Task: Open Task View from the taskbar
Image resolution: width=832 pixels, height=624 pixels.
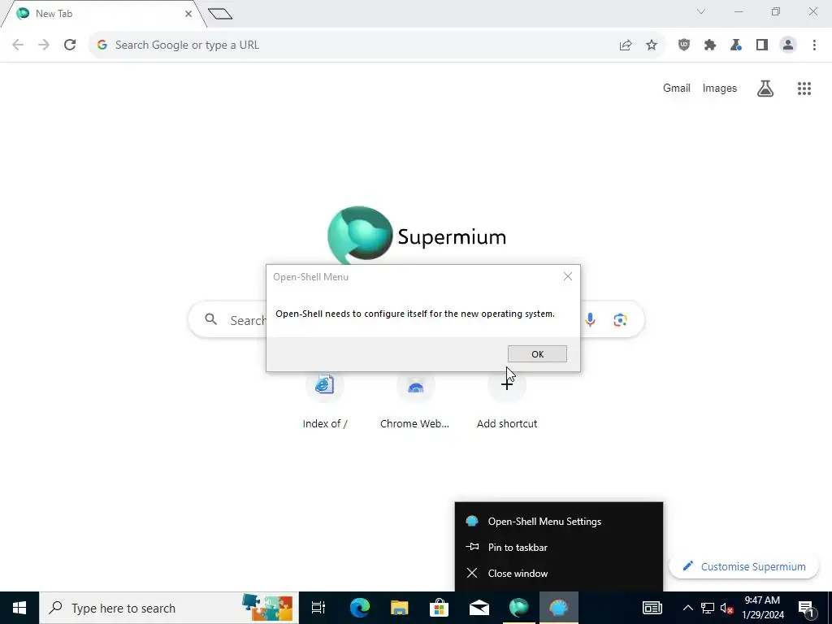Action: (318, 608)
